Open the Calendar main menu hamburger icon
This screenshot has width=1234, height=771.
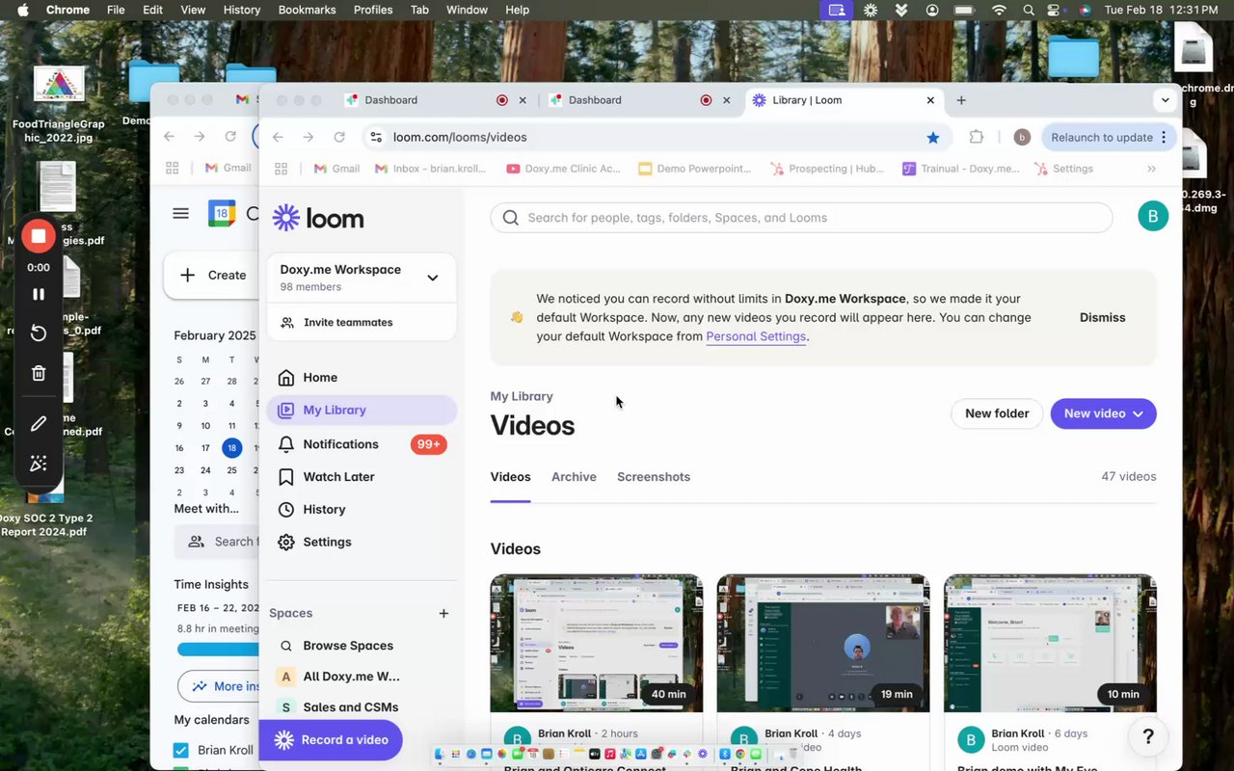[180, 213]
